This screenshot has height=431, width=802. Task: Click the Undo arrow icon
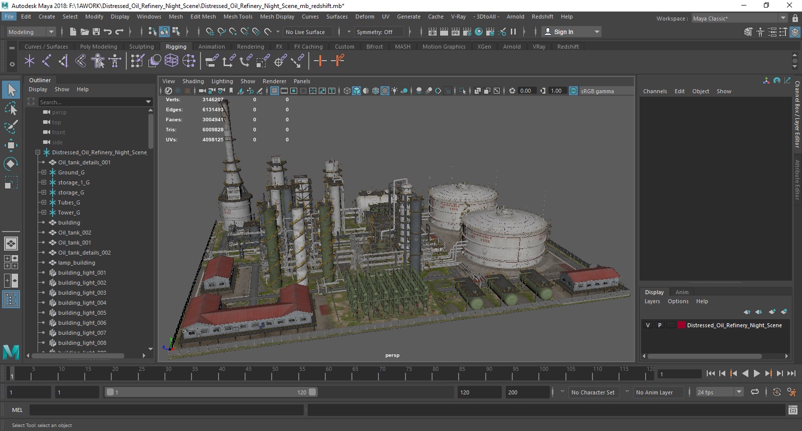[108, 32]
